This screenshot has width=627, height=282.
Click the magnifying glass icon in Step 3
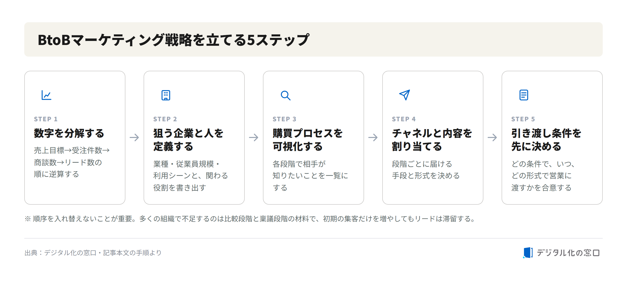tap(285, 96)
